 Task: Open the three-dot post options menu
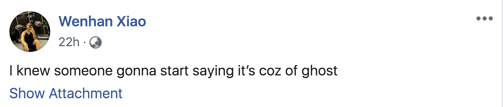pos(484,18)
